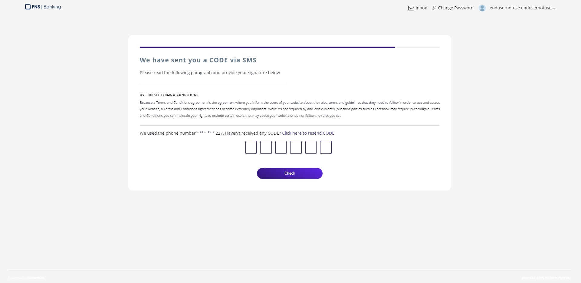Click the purple step progress bar
The image size is (581, 283).
pyautogui.click(x=267, y=47)
